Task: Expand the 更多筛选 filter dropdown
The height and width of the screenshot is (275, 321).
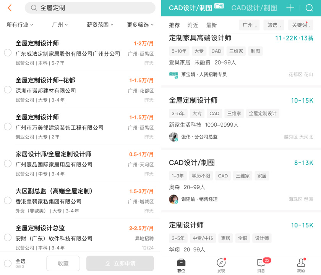Action: click(x=140, y=25)
